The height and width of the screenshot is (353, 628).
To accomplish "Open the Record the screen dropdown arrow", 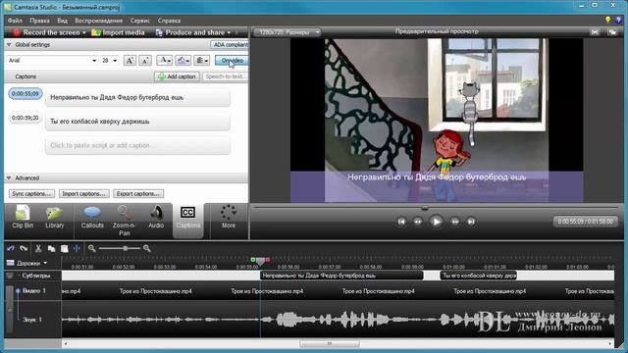I will coord(84,32).
